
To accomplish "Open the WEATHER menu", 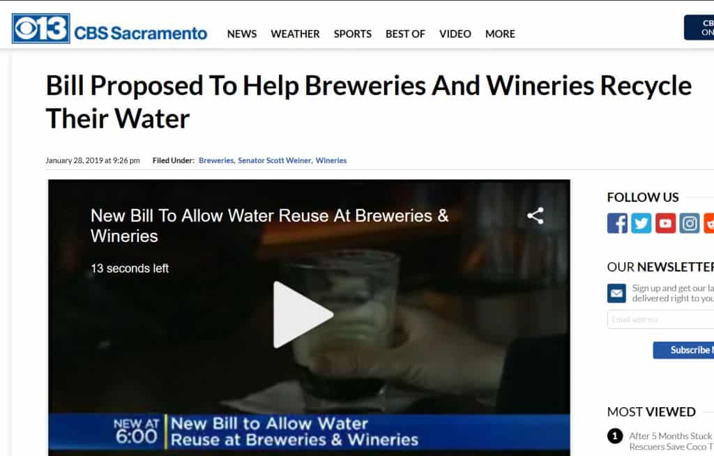I will (295, 33).
